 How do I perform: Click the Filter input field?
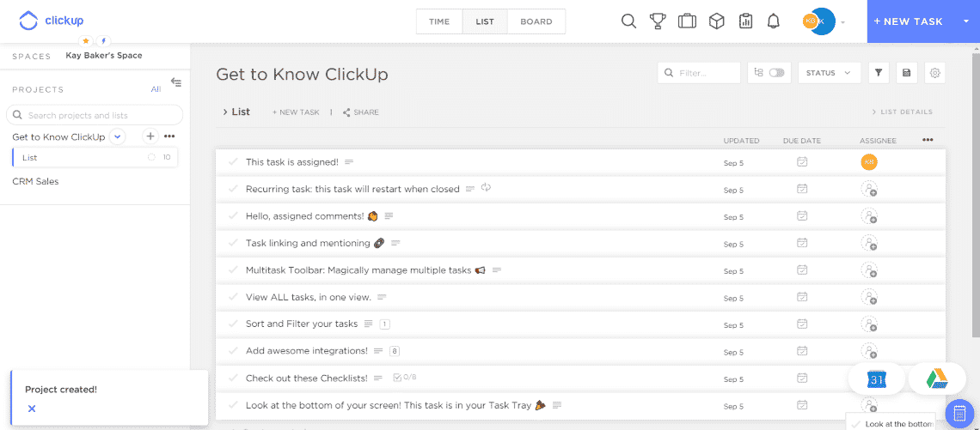(x=700, y=73)
